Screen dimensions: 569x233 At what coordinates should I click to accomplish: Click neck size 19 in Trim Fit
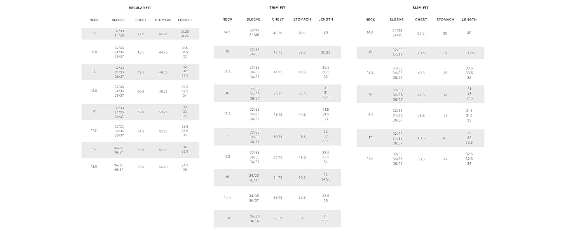pyautogui.click(x=228, y=218)
